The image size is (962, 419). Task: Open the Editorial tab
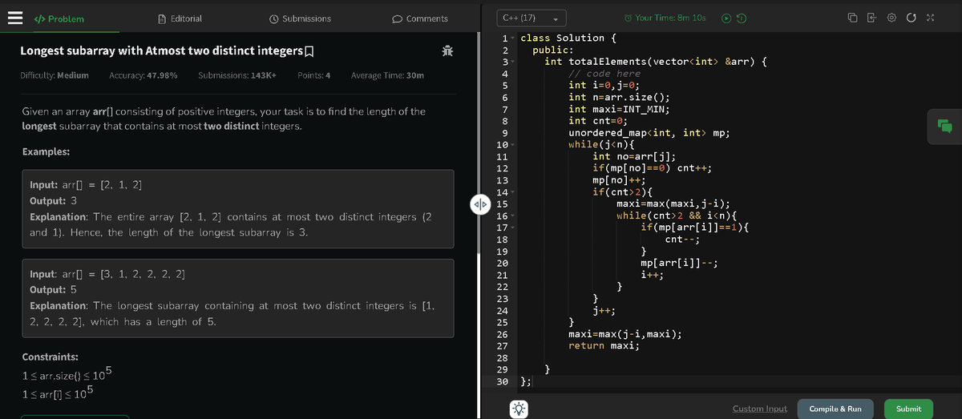pyautogui.click(x=180, y=18)
